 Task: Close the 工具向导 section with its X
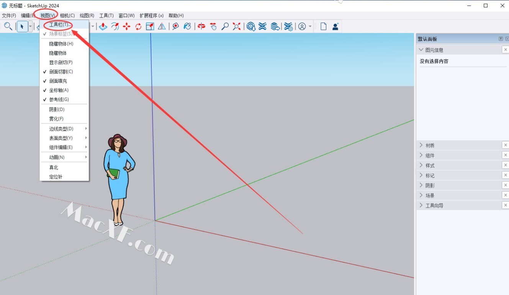pos(506,205)
